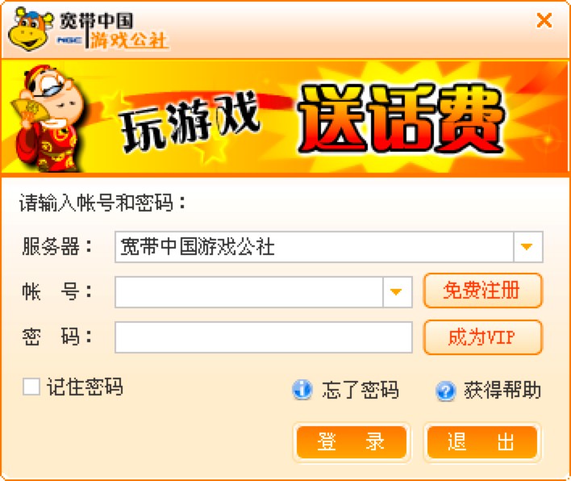This screenshot has height=481, width=571.
Task: Click the 宽带中国 游戏公社 title logo text
Action: tap(114, 31)
